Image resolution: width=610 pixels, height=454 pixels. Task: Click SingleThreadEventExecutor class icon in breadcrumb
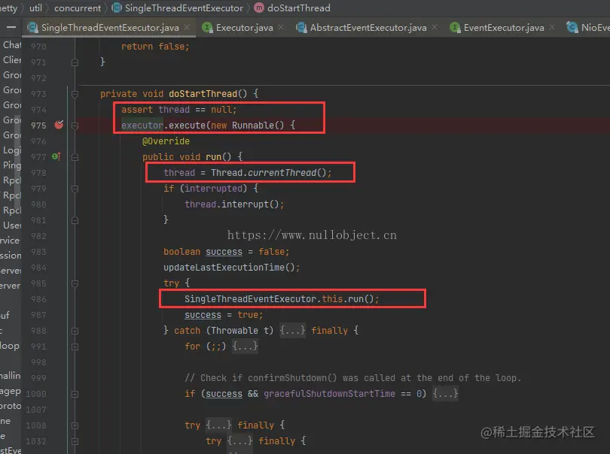116,8
